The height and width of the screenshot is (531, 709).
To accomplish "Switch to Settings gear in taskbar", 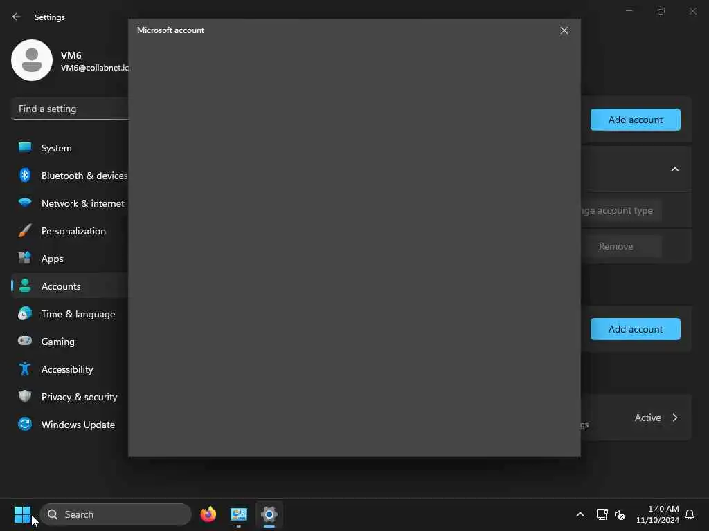I will (x=269, y=514).
